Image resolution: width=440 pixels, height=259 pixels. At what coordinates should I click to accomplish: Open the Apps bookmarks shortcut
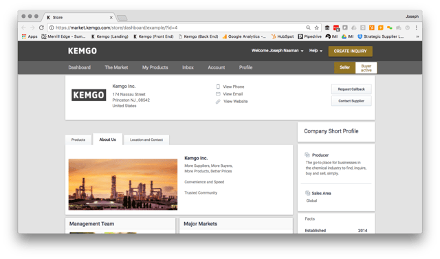(30, 36)
